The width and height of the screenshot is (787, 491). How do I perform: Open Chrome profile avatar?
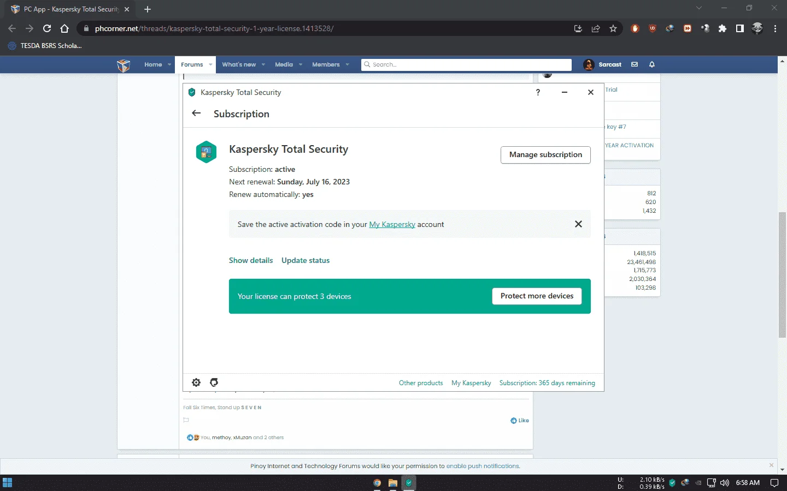click(x=757, y=28)
